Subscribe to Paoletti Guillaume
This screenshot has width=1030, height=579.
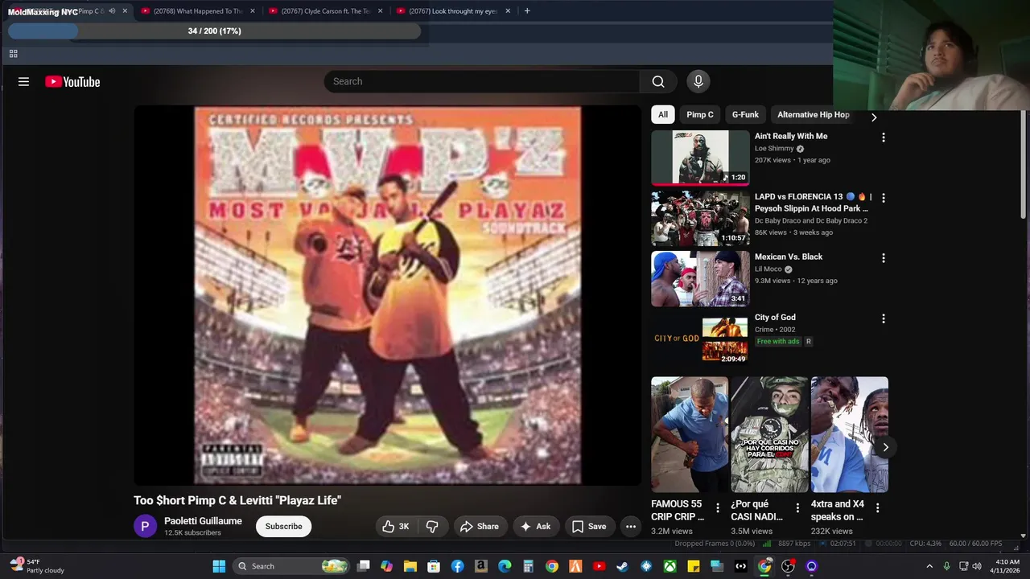coord(284,526)
